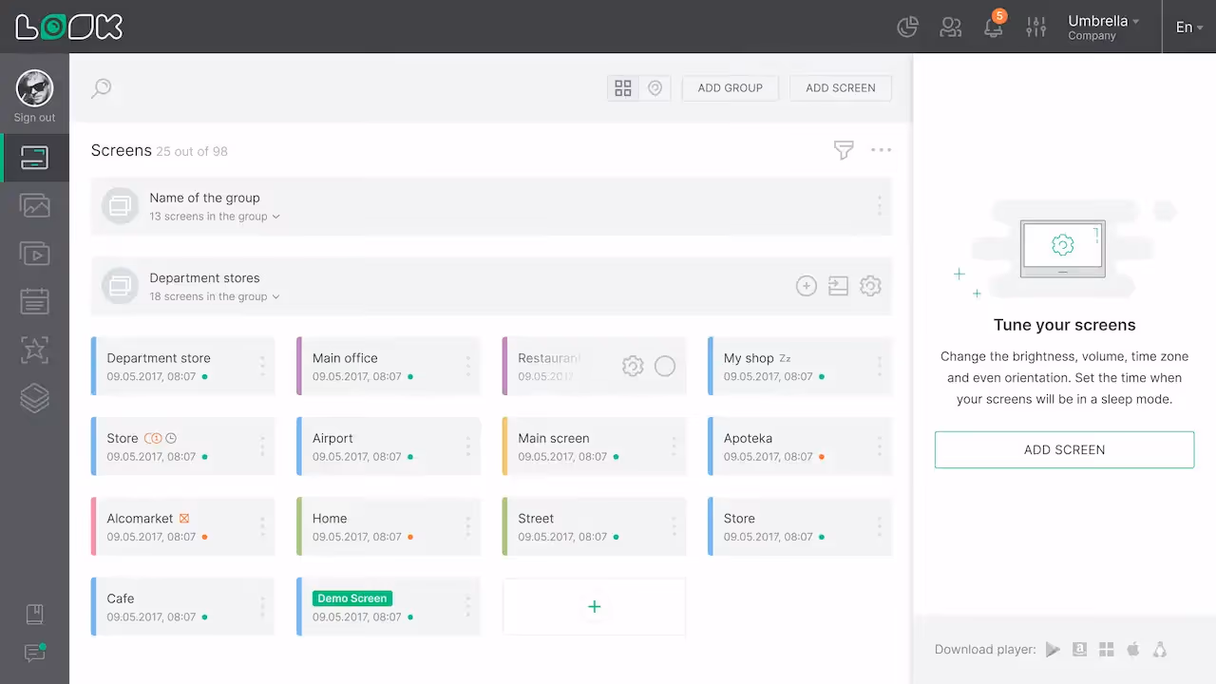The width and height of the screenshot is (1216, 684).
Task: Open settings gear for Department stores group
Action: coord(870,285)
